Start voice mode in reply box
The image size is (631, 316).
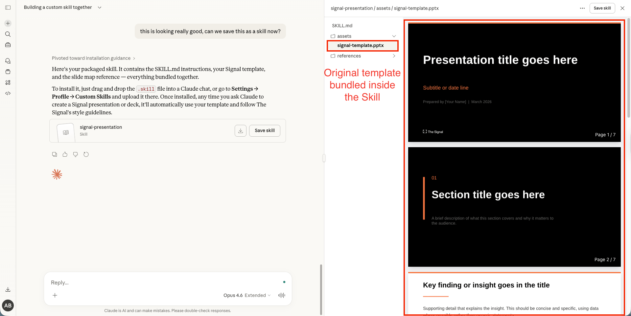[282, 295]
